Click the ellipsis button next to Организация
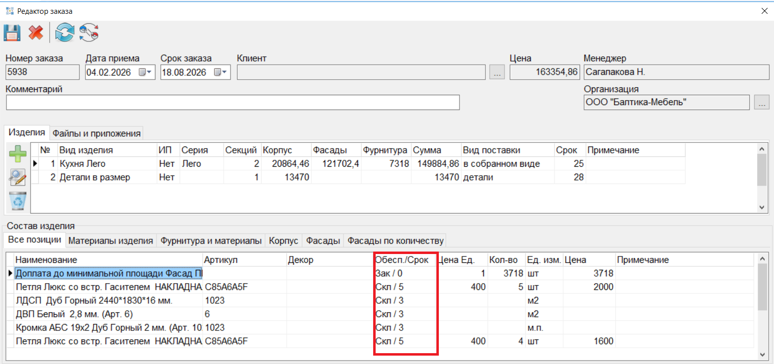Screen dimensions: 774x364 click(762, 103)
